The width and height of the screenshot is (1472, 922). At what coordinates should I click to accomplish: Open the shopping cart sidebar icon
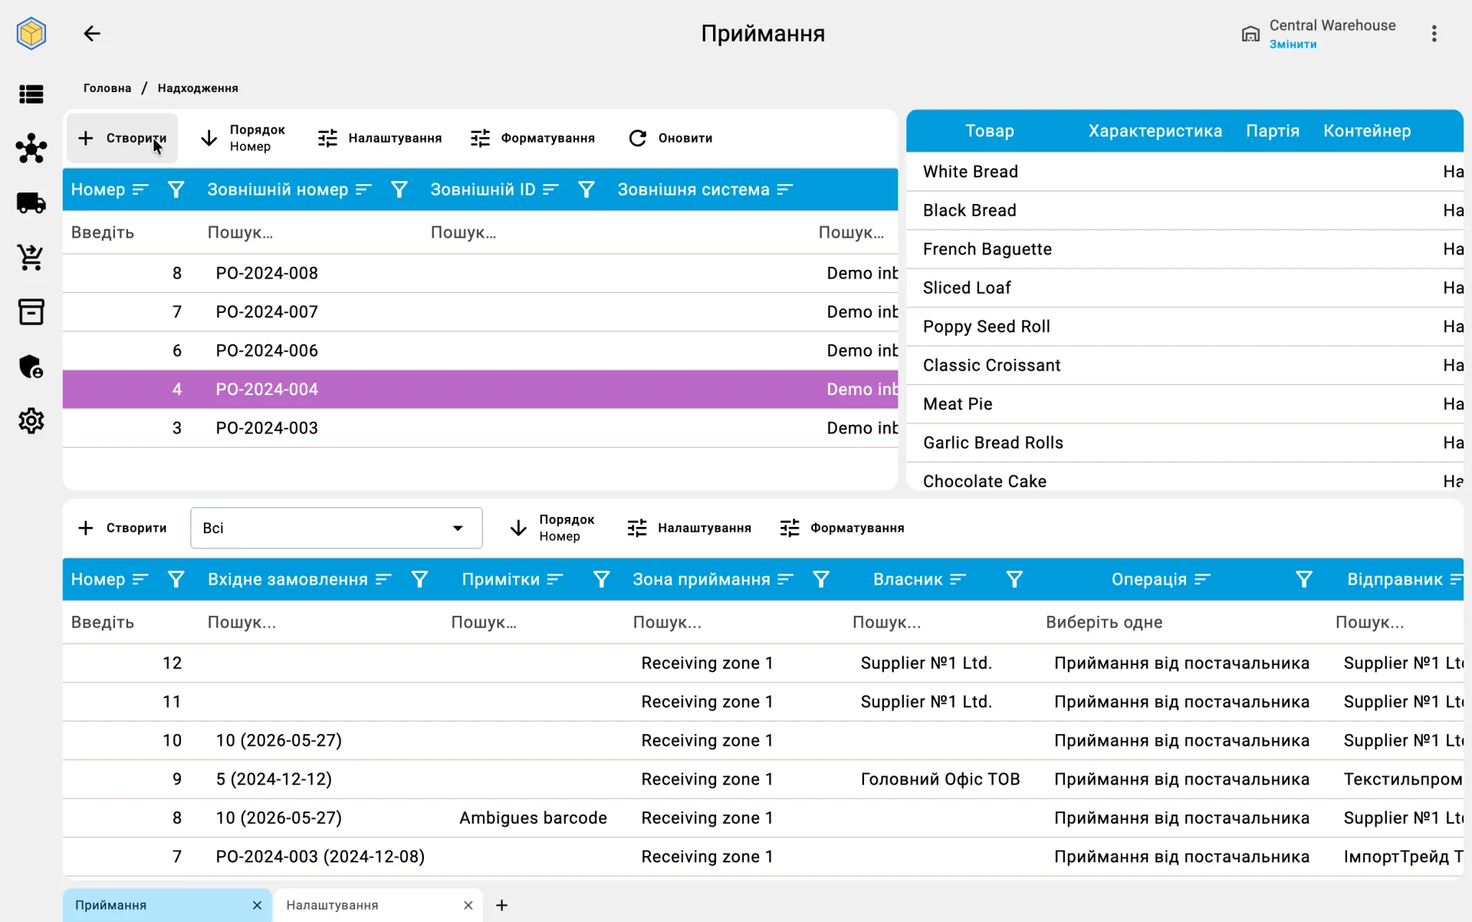point(31,258)
